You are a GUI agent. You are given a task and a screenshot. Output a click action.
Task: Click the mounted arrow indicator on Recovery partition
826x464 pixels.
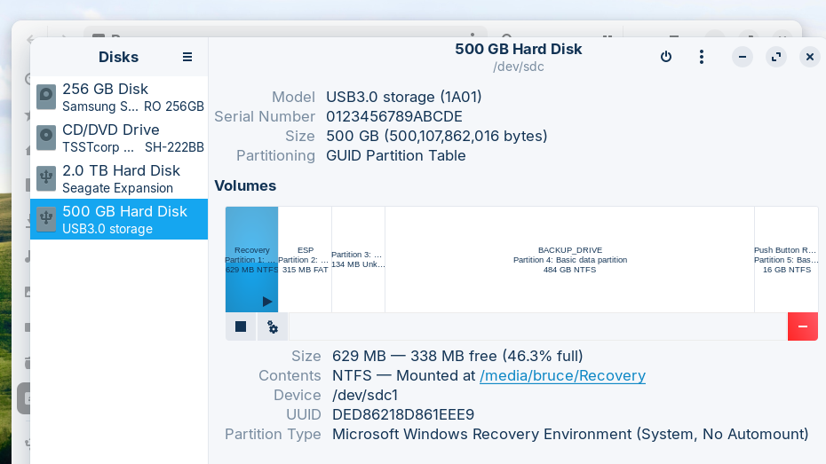267,302
